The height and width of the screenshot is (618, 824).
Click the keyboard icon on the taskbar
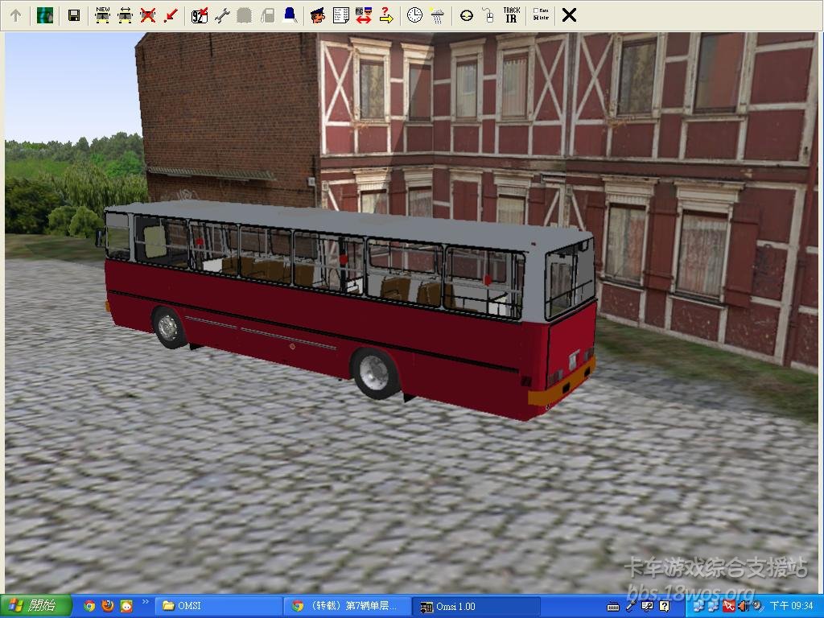point(612,607)
